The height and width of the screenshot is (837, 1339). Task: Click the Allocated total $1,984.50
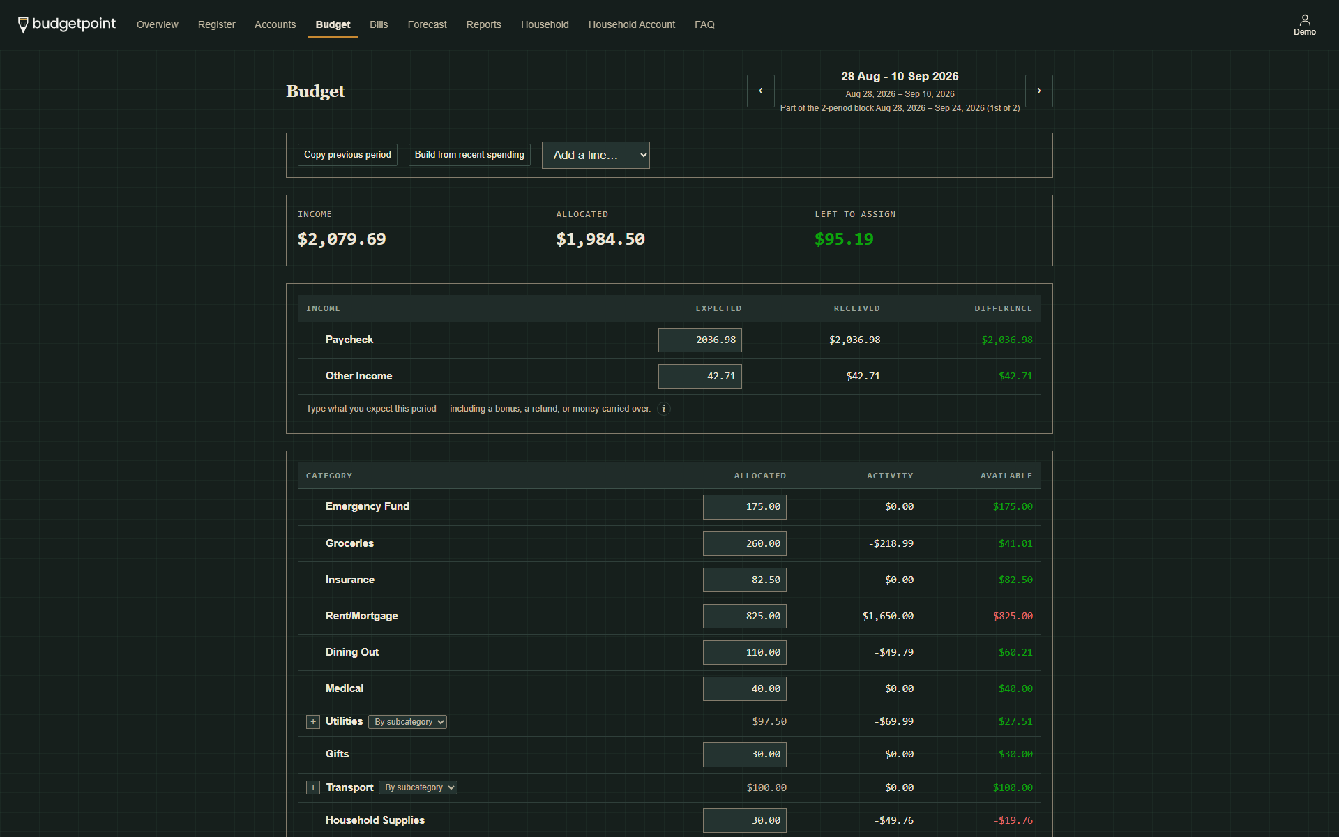coord(600,239)
